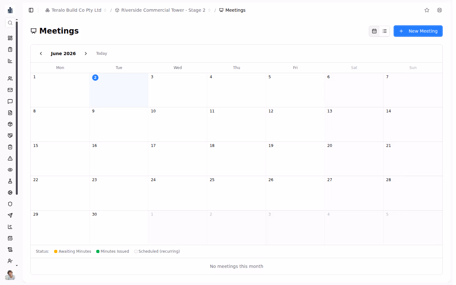Click the Meetings breadcrumb item

point(232,10)
